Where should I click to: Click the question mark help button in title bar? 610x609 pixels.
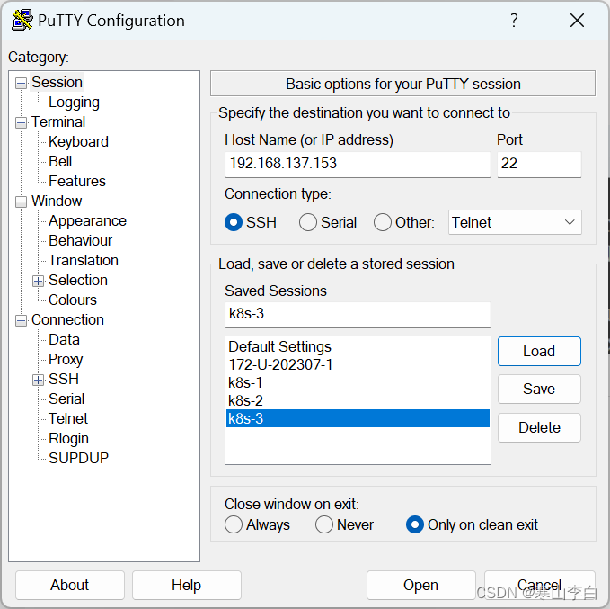514,21
